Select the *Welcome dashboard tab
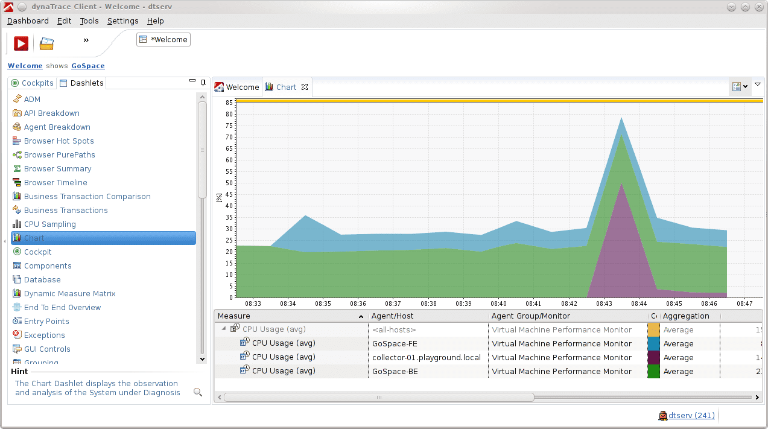Viewport: 768px width, 429px height. pos(163,40)
